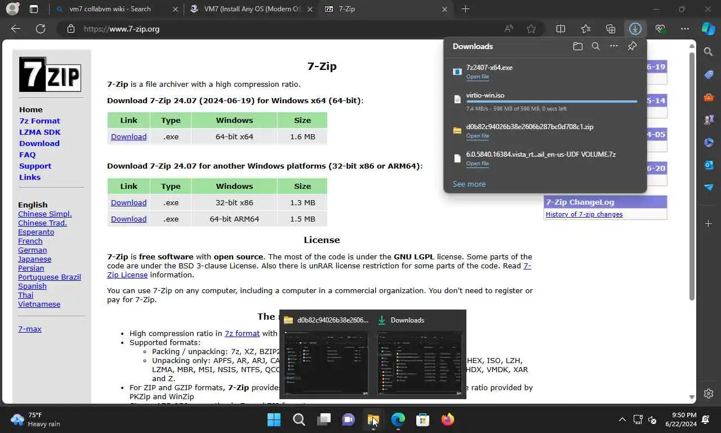The width and height of the screenshot is (721, 433).
Task: Open Read aloud icon in address bar
Action: tap(509, 29)
